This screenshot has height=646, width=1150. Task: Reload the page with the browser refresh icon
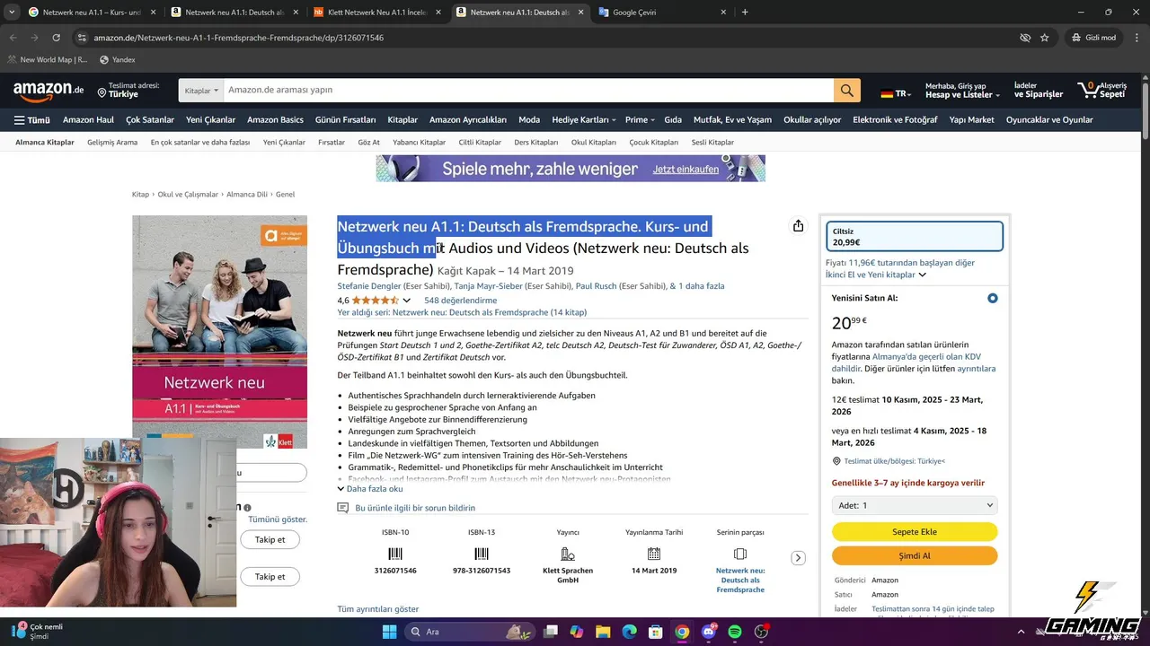56,38
